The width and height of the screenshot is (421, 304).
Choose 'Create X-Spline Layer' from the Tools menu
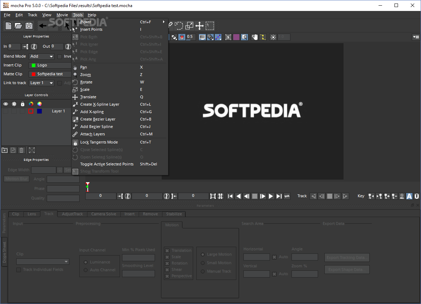click(x=120, y=104)
